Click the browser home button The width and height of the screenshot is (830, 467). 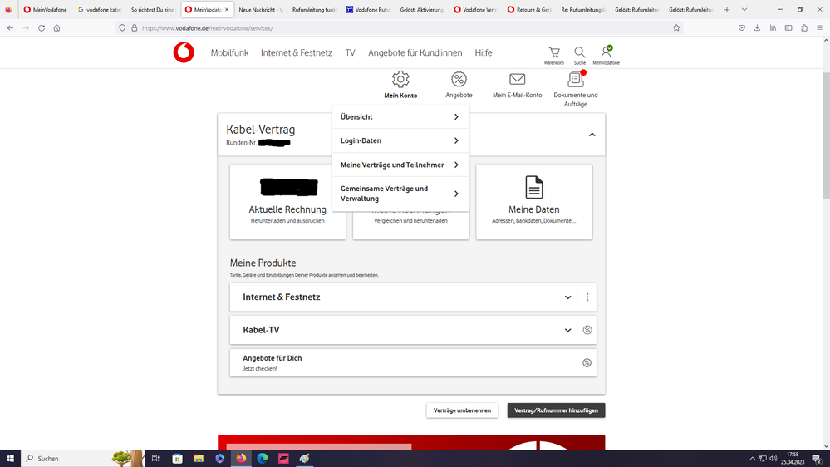[56, 28]
